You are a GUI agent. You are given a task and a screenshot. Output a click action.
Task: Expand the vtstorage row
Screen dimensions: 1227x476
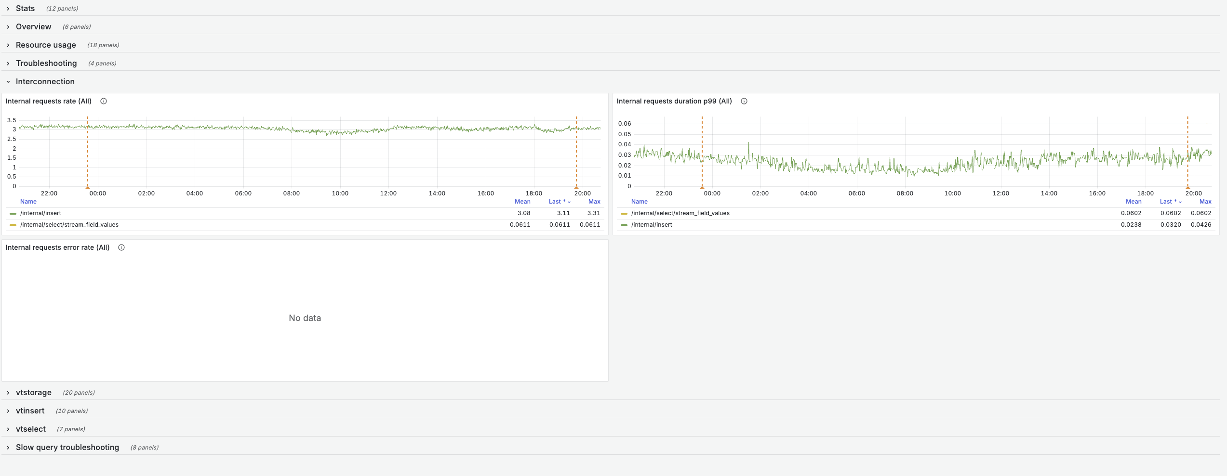[33, 393]
